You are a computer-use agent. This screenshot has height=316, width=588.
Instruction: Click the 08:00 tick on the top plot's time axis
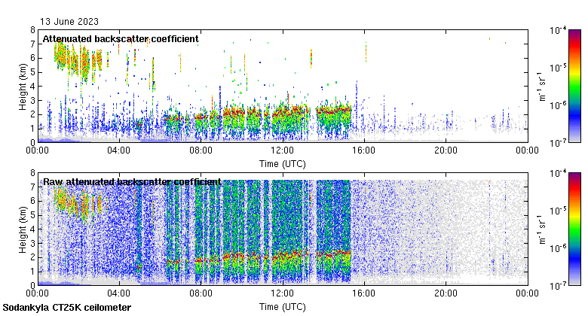coord(201,150)
